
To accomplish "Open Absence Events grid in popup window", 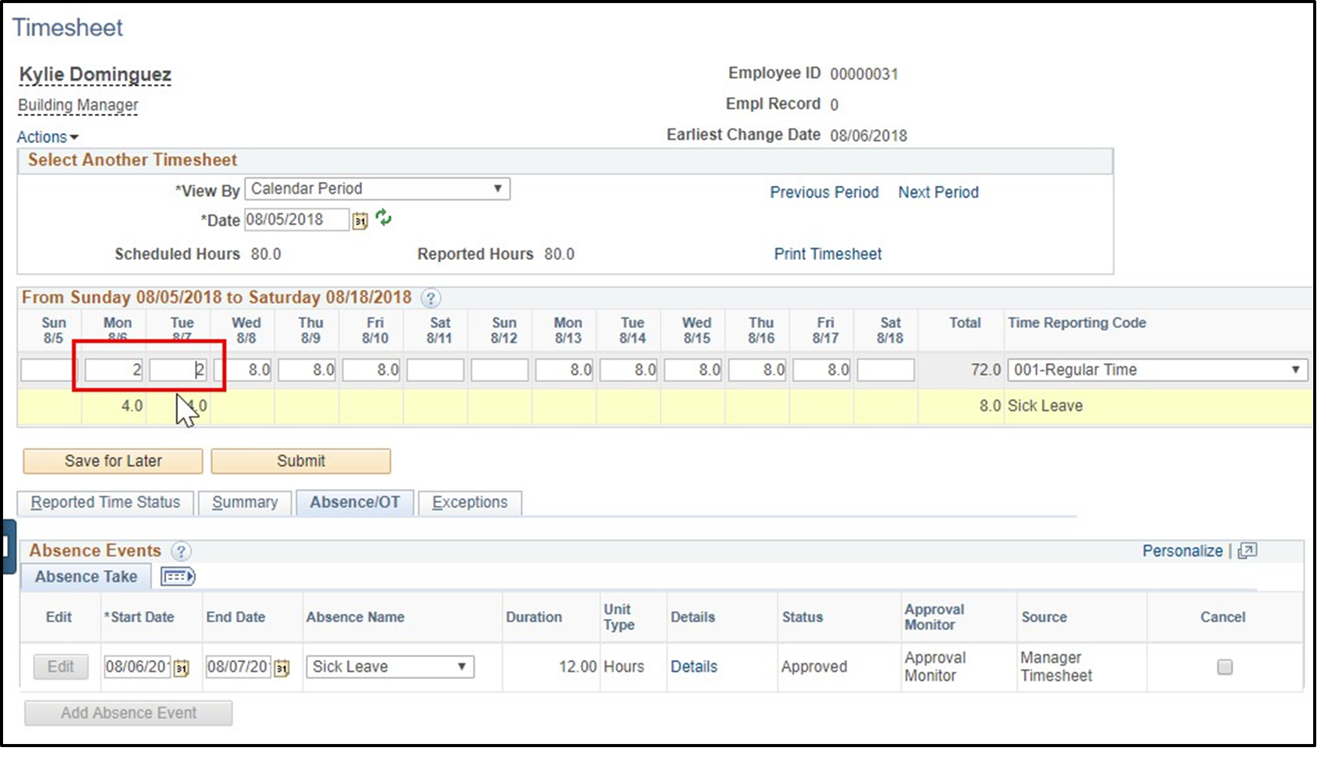I will (x=1247, y=550).
